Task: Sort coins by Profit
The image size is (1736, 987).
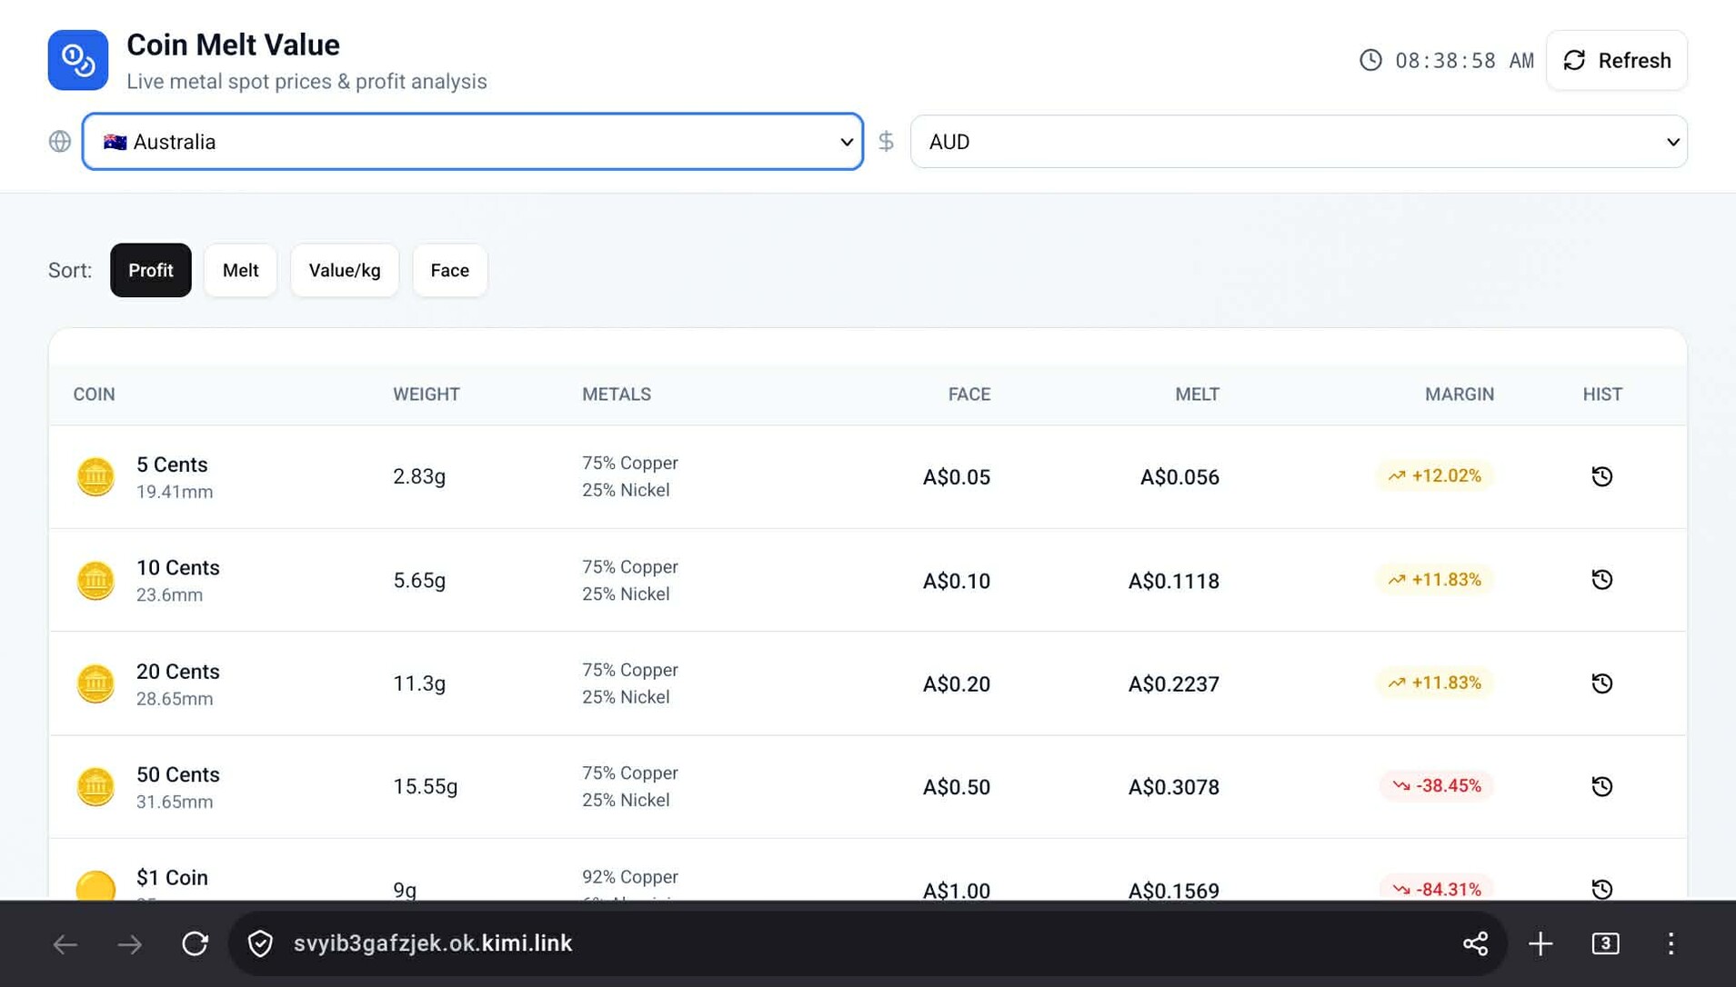Action: [x=151, y=270]
